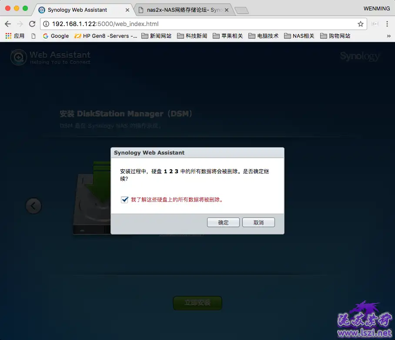
Task: Open a new browser tab
Action: 241,10
